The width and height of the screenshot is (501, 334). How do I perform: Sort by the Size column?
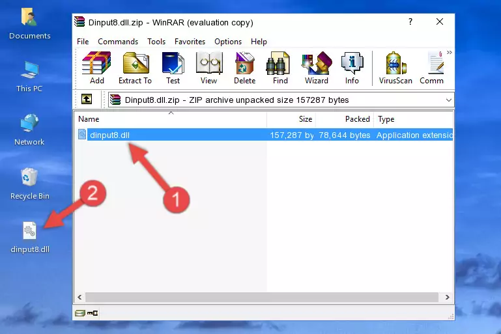pyautogui.click(x=291, y=119)
